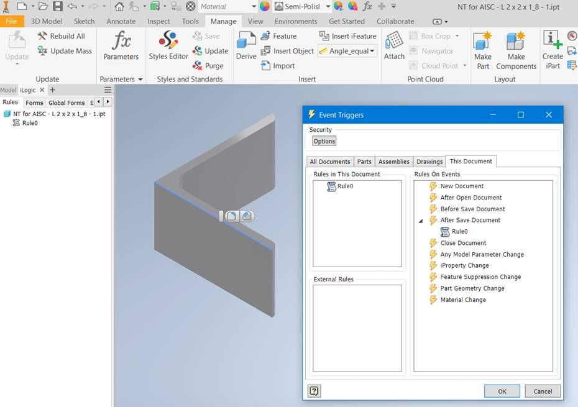Click the help icon in Event Triggers dialog
Image resolution: width=578 pixels, height=407 pixels.
(314, 391)
